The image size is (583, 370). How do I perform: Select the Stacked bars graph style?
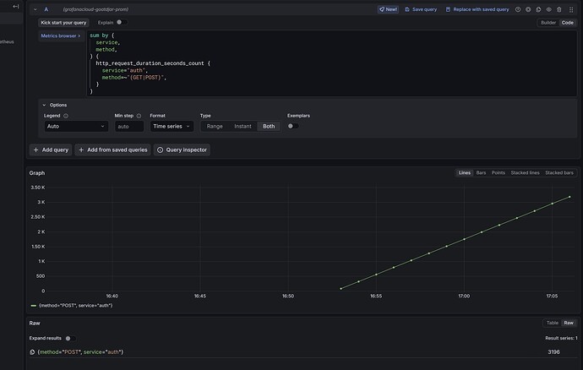(x=559, y=173)
